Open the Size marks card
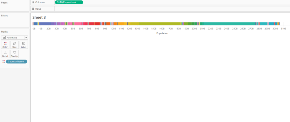This screenshot has height=122, width=290. point(14,45)
